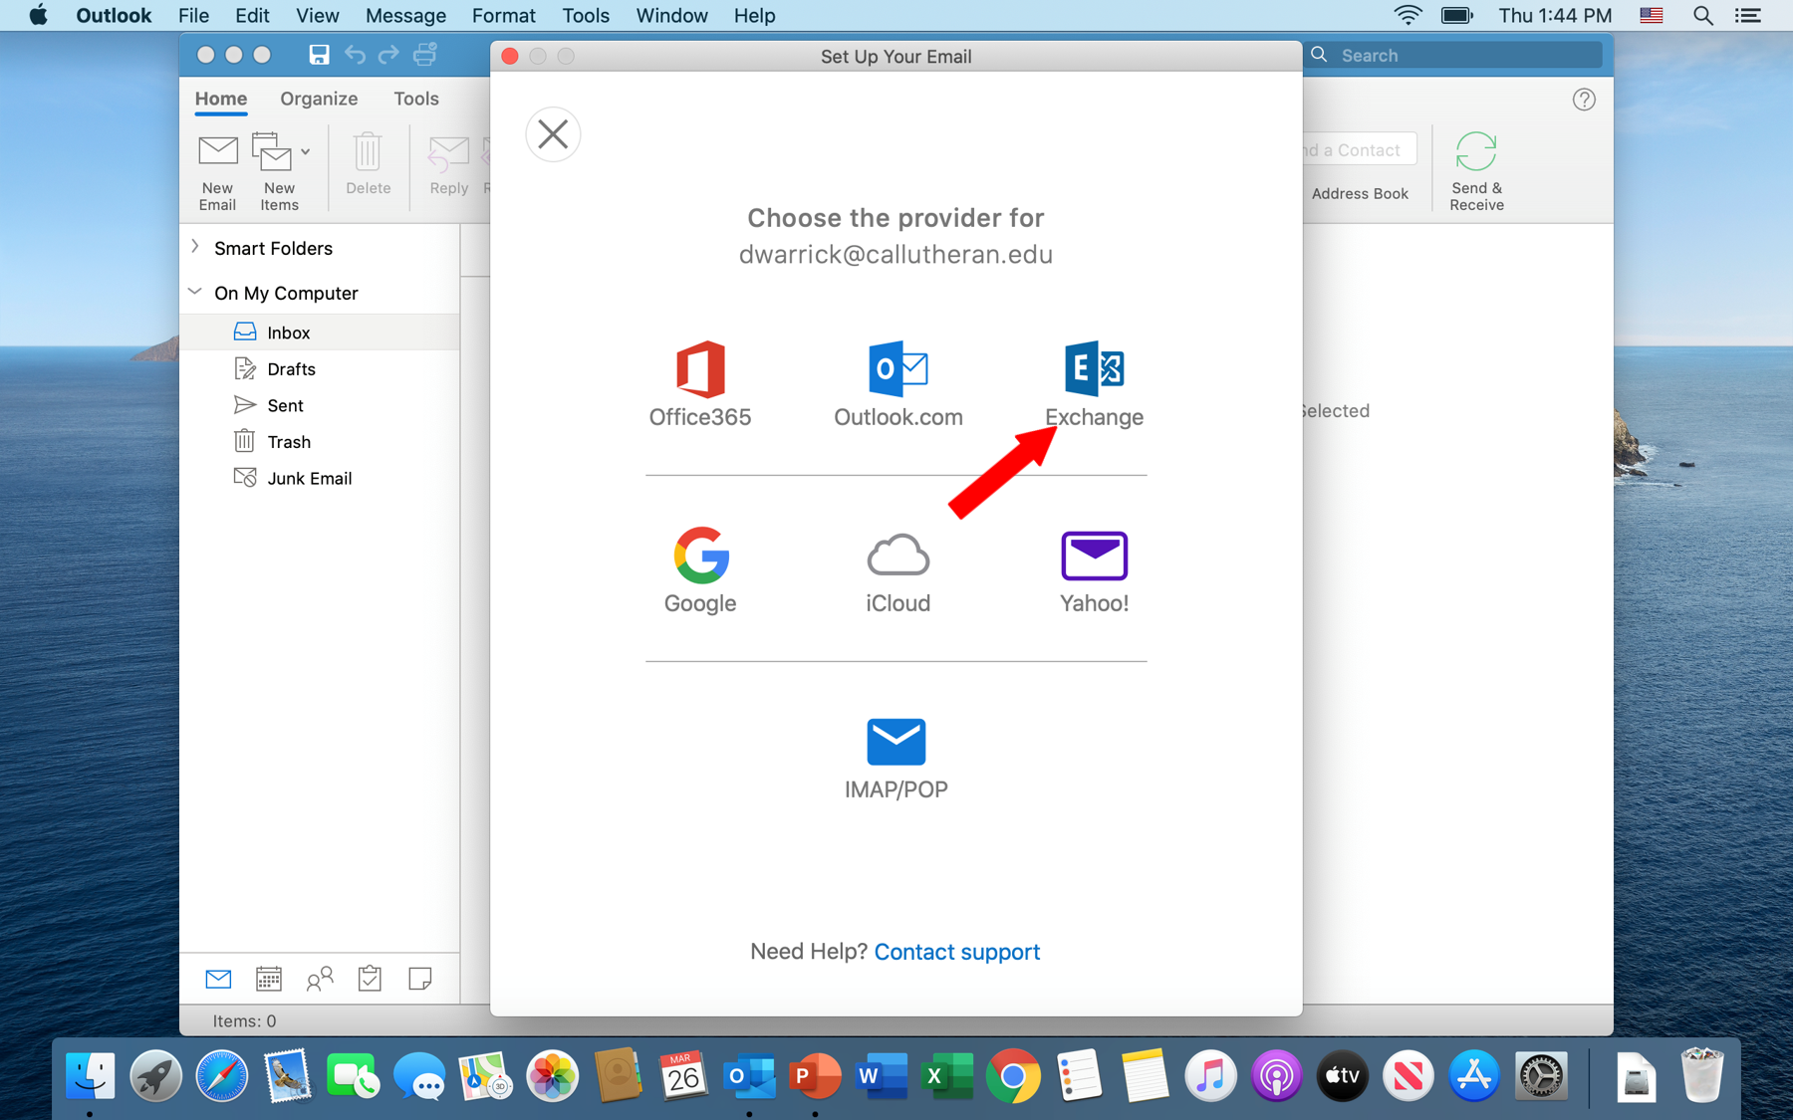This screenshot has width=1793, height=1120.
Task: Open the Tools menu in menu bar
Action: pos(586,16)
